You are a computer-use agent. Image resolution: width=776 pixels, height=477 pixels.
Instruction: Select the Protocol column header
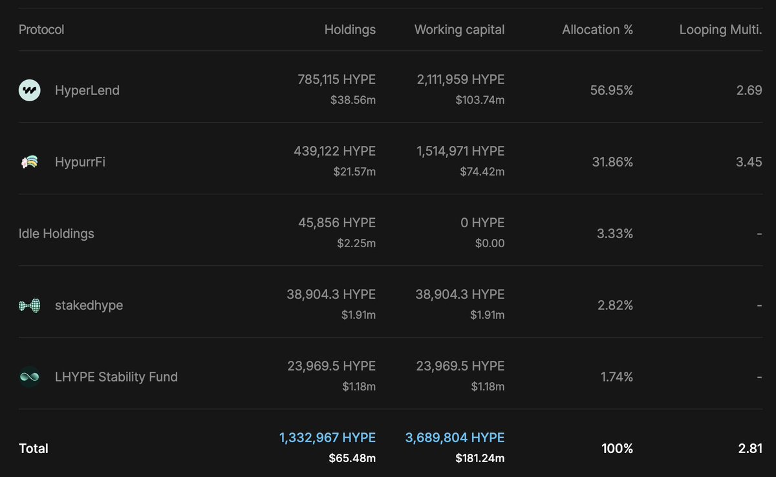(41, 30)
